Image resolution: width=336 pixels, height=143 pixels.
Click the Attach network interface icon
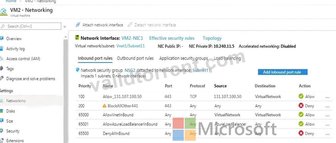[x=78, y=25]
